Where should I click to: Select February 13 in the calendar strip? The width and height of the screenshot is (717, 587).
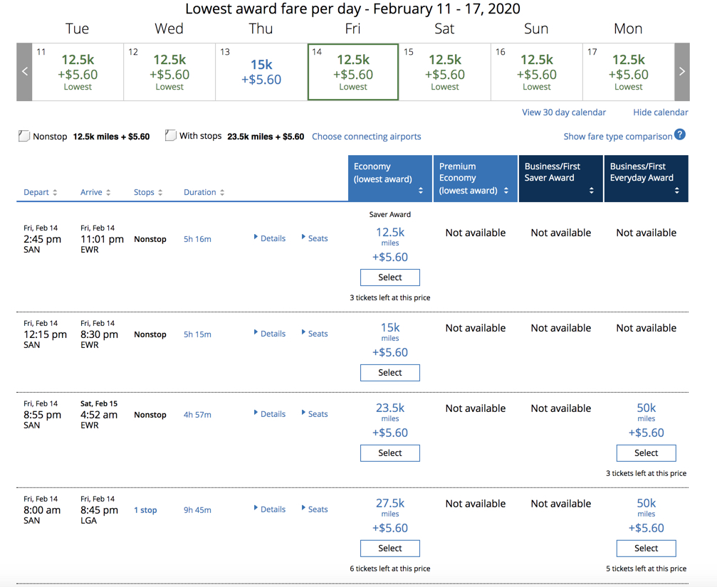click(261, 71)
